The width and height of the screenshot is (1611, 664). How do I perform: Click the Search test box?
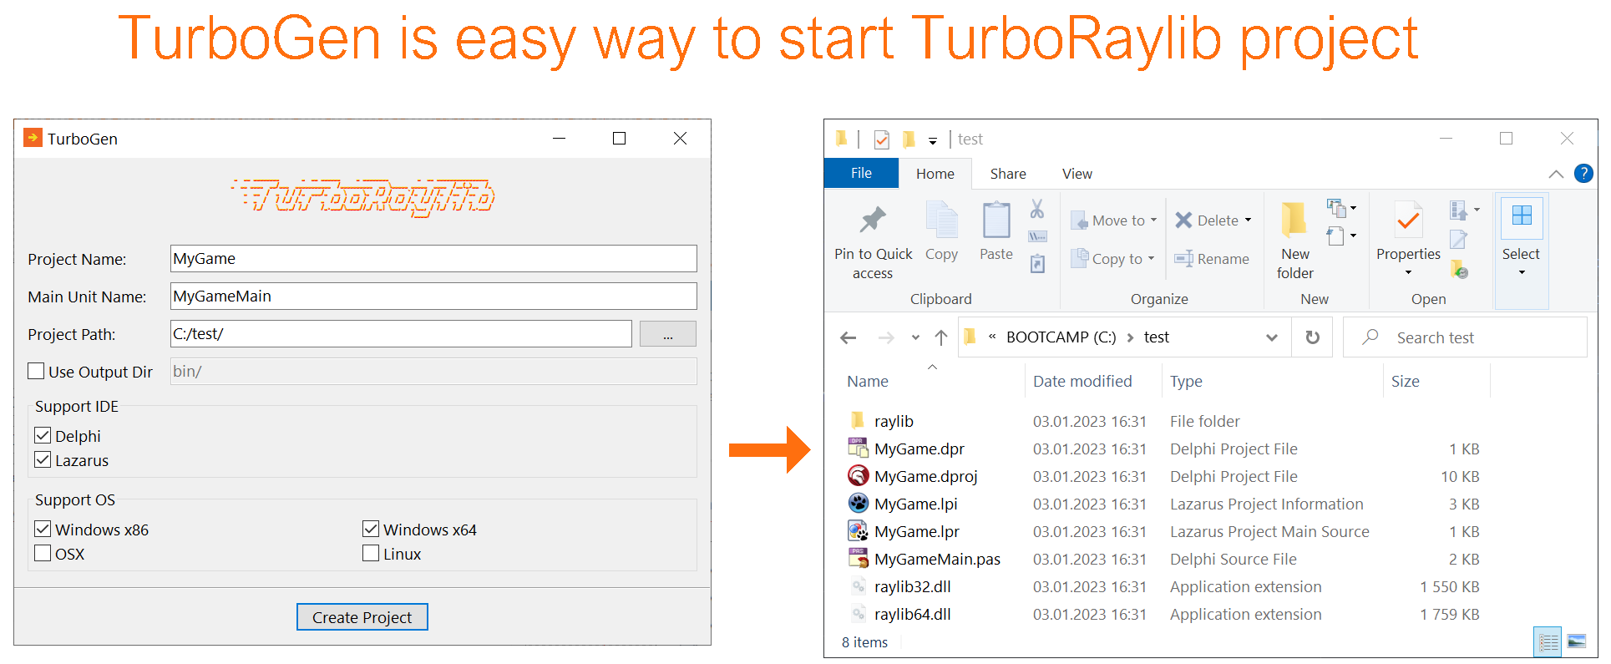pos(1465,337)
